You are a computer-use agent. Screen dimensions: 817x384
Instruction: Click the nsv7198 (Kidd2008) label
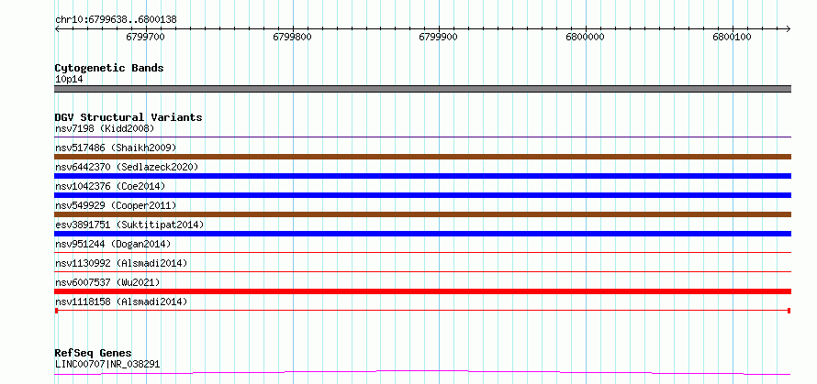coord(105,128)
